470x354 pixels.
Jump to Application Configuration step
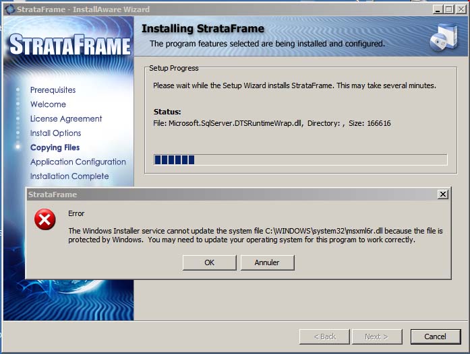click(78, 162)
